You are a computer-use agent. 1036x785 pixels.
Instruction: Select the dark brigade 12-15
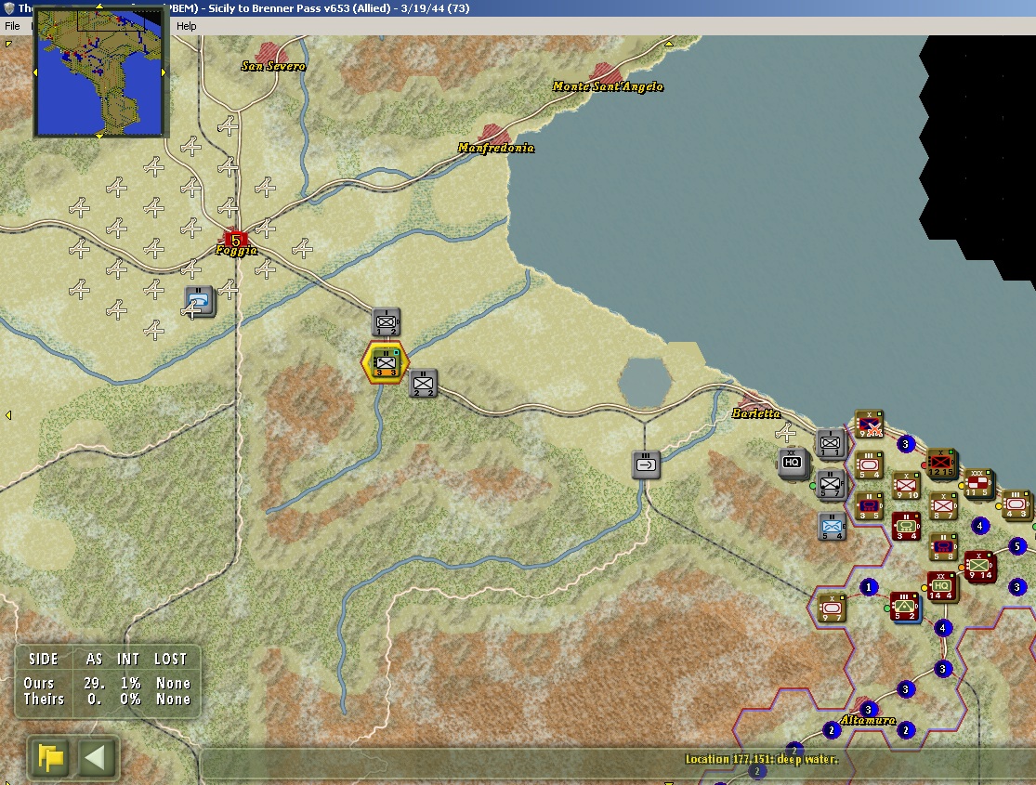(x=941, y=463)
